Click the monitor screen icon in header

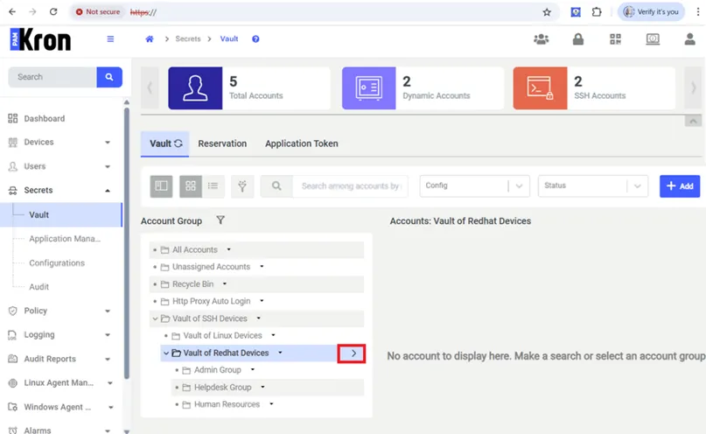653,39
